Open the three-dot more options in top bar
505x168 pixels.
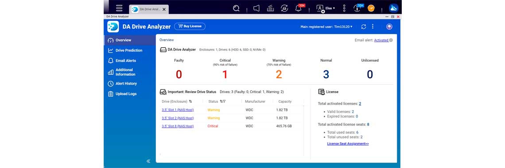[344, 8]
